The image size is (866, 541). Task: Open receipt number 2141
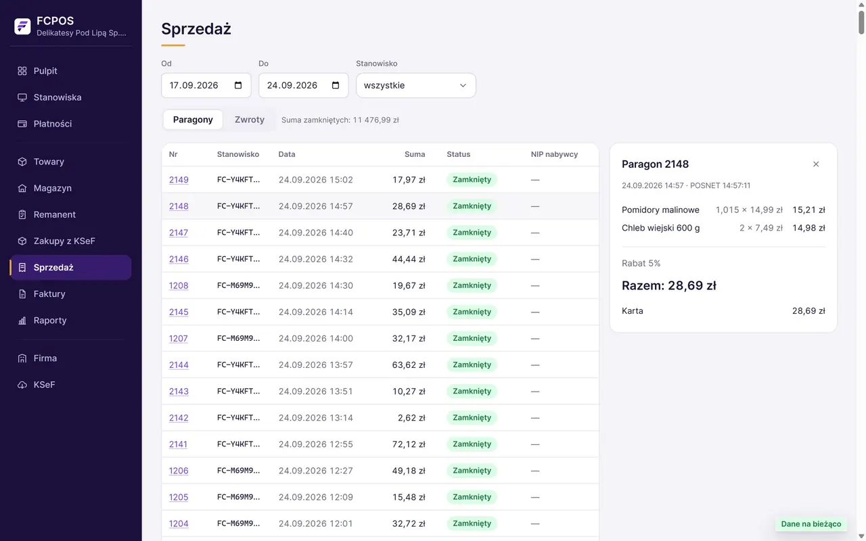178,444
